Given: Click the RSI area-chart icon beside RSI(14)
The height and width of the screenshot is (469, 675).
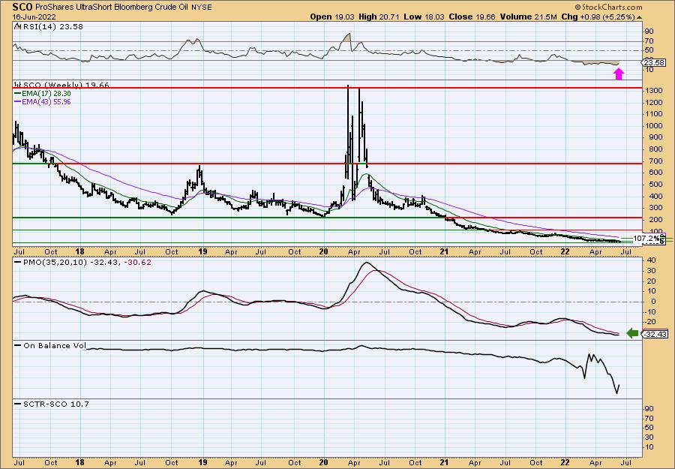Looking at the screenshot, I should point(18,26).
